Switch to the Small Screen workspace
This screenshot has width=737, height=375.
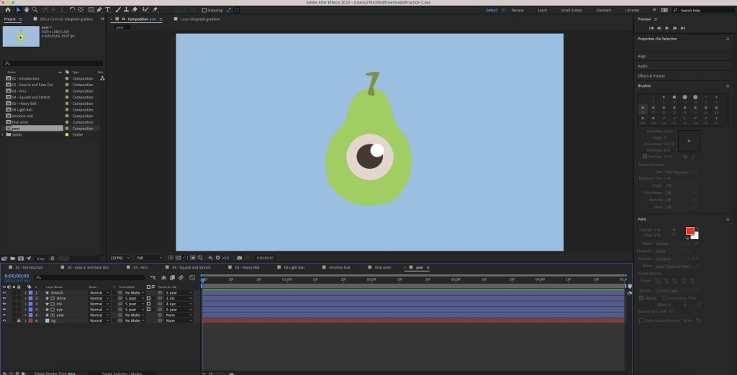[x=571, y=10]
